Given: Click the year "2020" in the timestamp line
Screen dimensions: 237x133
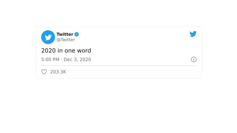Looking at the screenshot, I should (85, 60).
